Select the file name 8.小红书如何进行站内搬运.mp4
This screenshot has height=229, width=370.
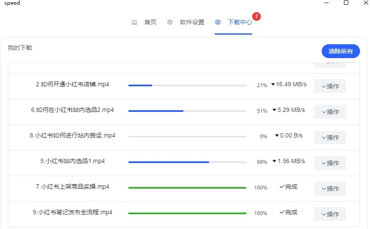73,135
